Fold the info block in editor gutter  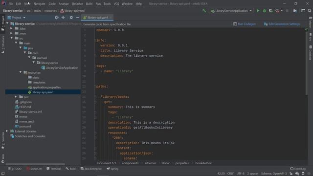point(95,40)
